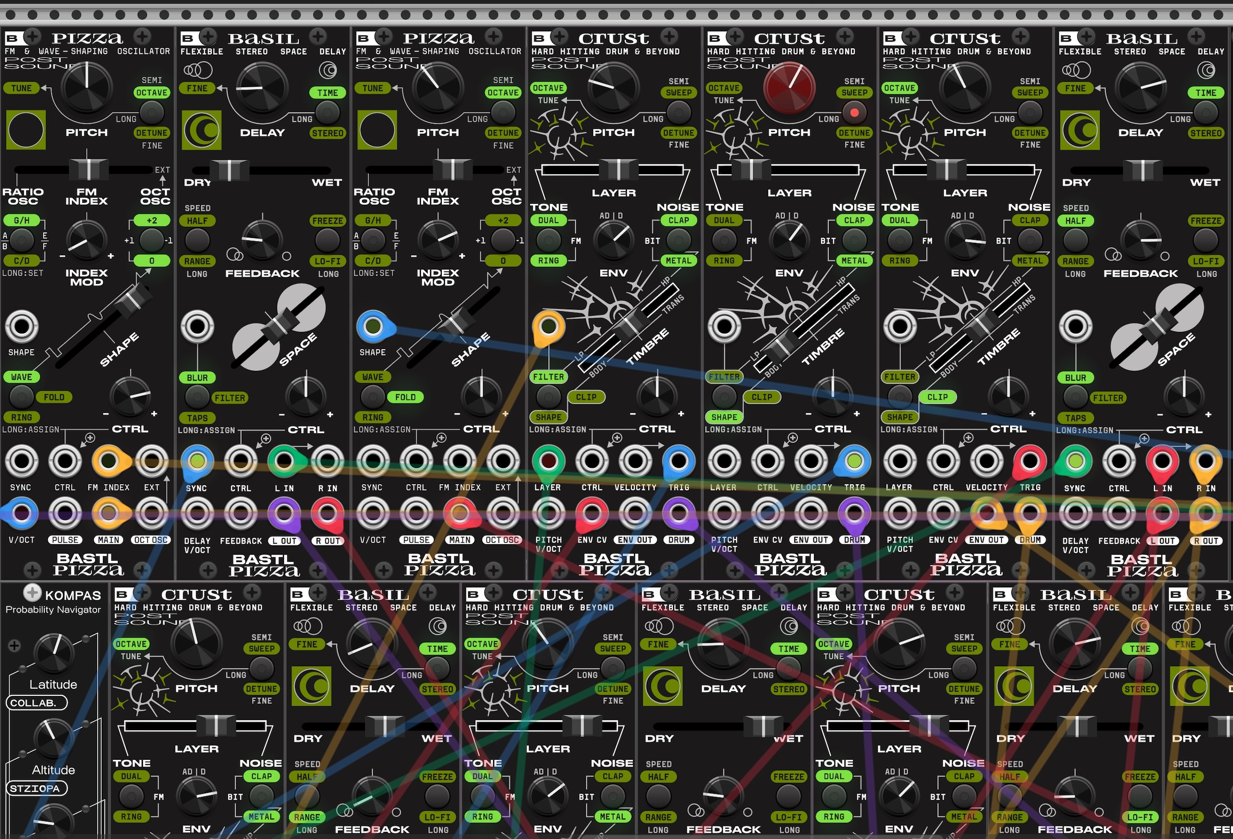Click the red TRIG input jack on Crust
The image size is (1233, 839).
[1030, 461]
